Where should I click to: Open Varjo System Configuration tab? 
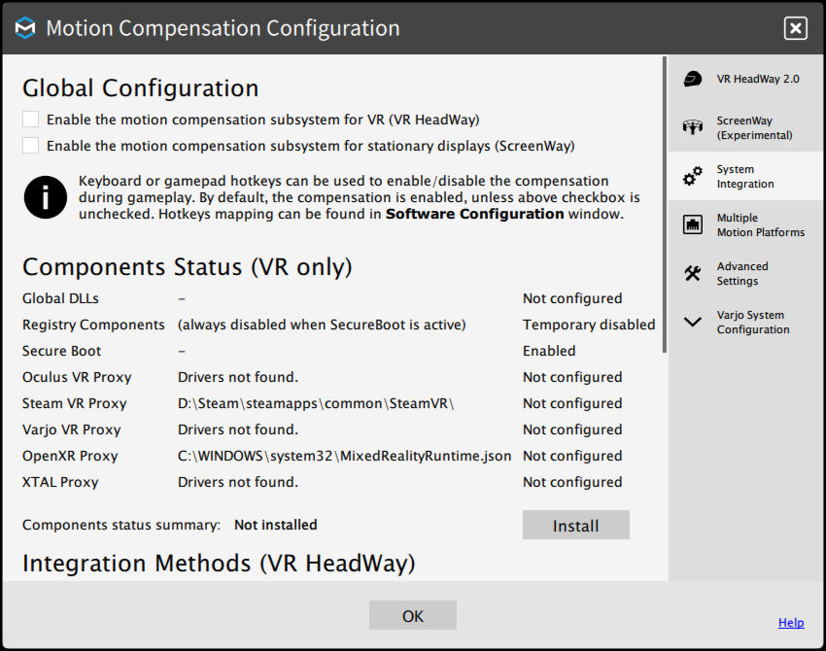point(746,322)
